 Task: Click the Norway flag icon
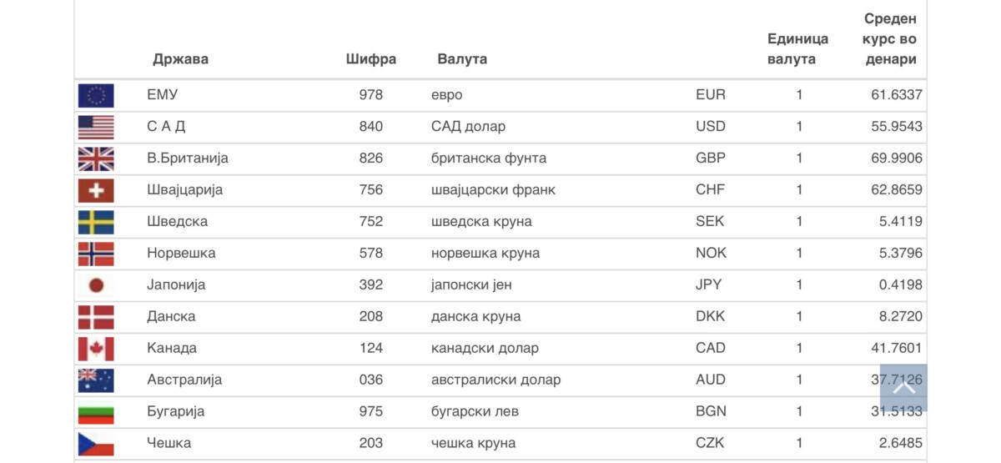pyautogui.click(x=96, y=254)
